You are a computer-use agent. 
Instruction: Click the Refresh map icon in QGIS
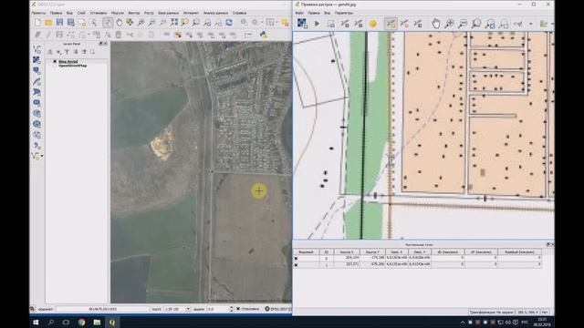[x=229, y=23]
